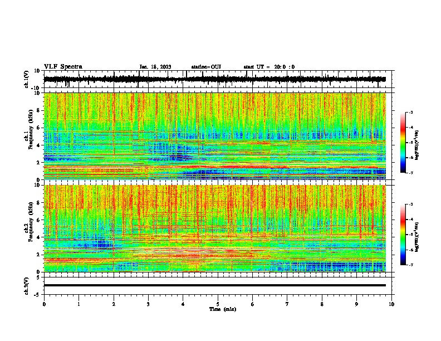Click the "ch.1(V)" waveform axis label
The image size is (441, 341).
coord(27,79)
